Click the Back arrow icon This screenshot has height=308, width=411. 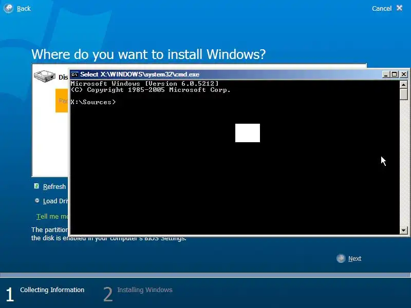(8, 8)
